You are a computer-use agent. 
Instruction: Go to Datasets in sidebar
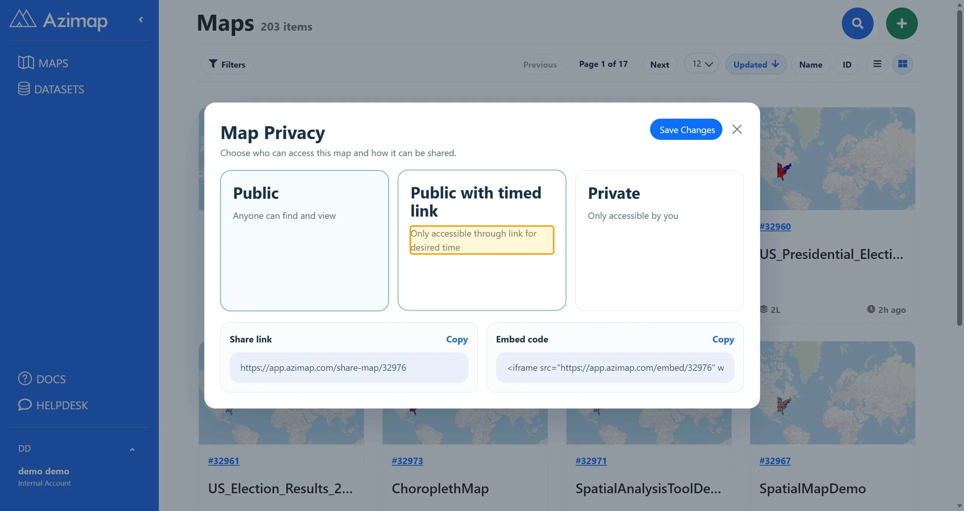click(x=51, y=89)
